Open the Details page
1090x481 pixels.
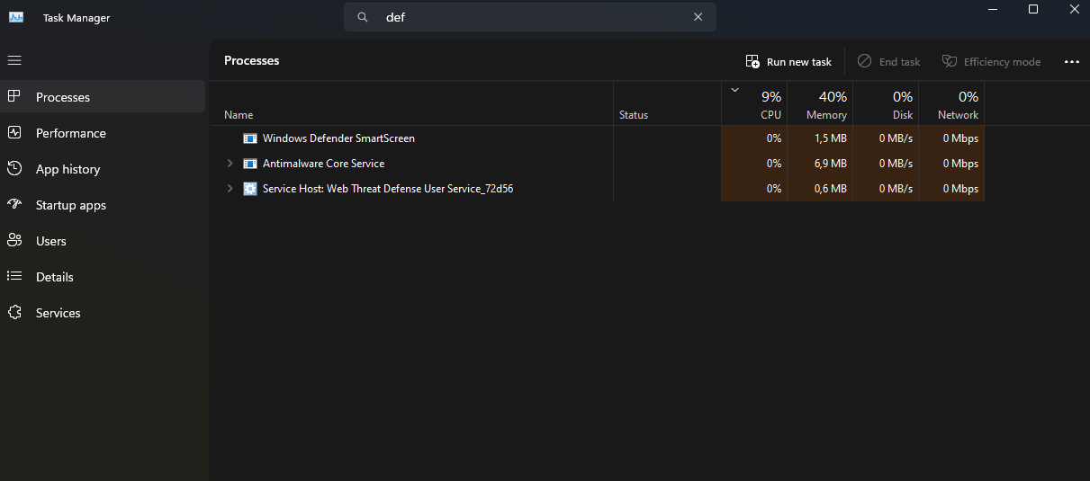point(104,277)
